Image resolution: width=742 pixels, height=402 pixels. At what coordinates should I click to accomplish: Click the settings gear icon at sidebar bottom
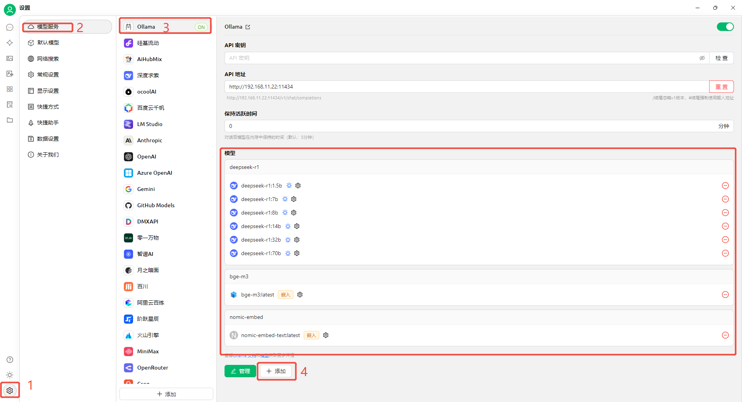(x=10, y=390)
